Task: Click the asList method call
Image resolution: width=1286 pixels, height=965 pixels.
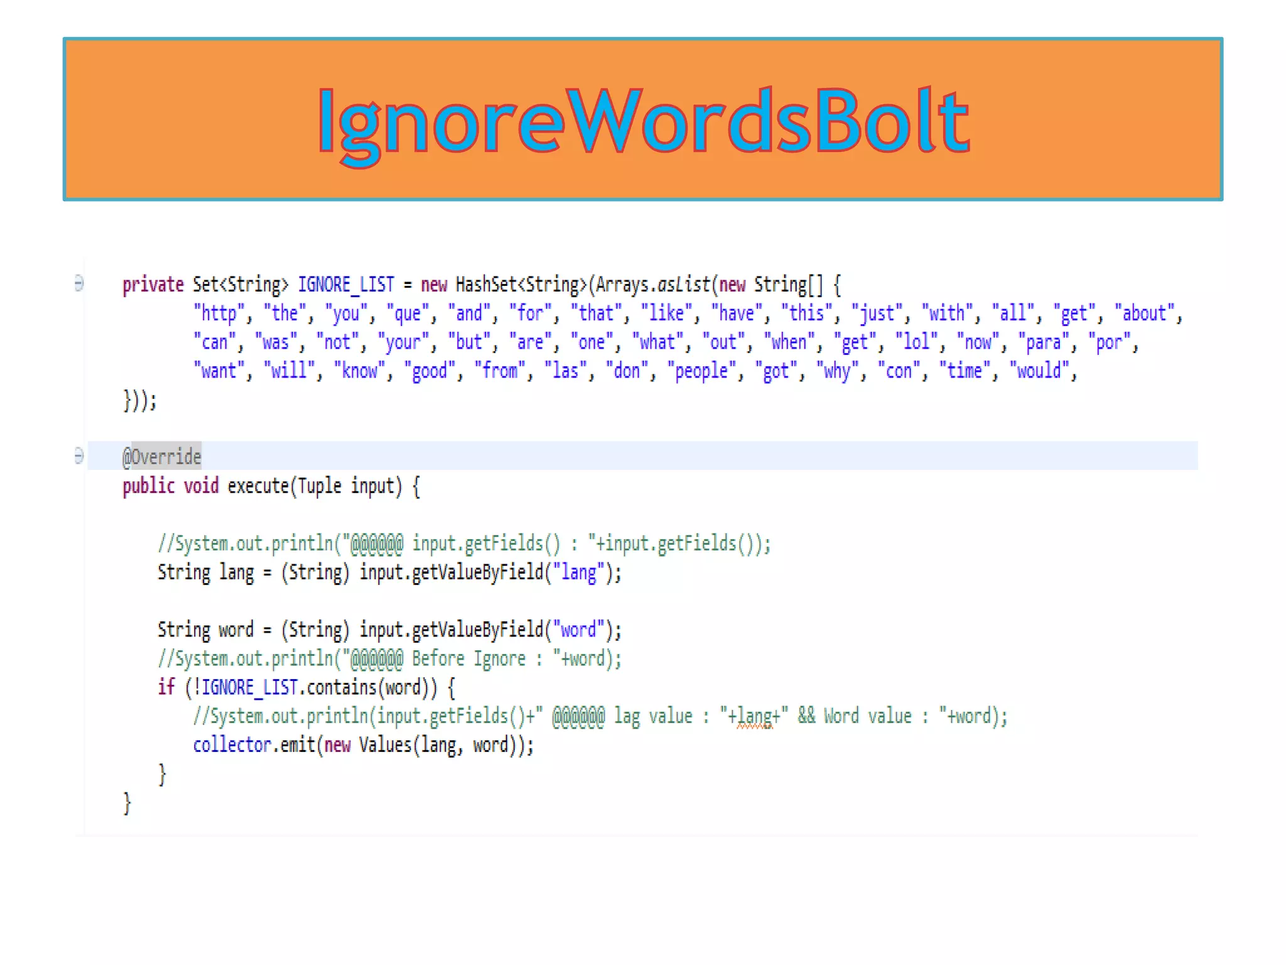Action: pos(683,285)
